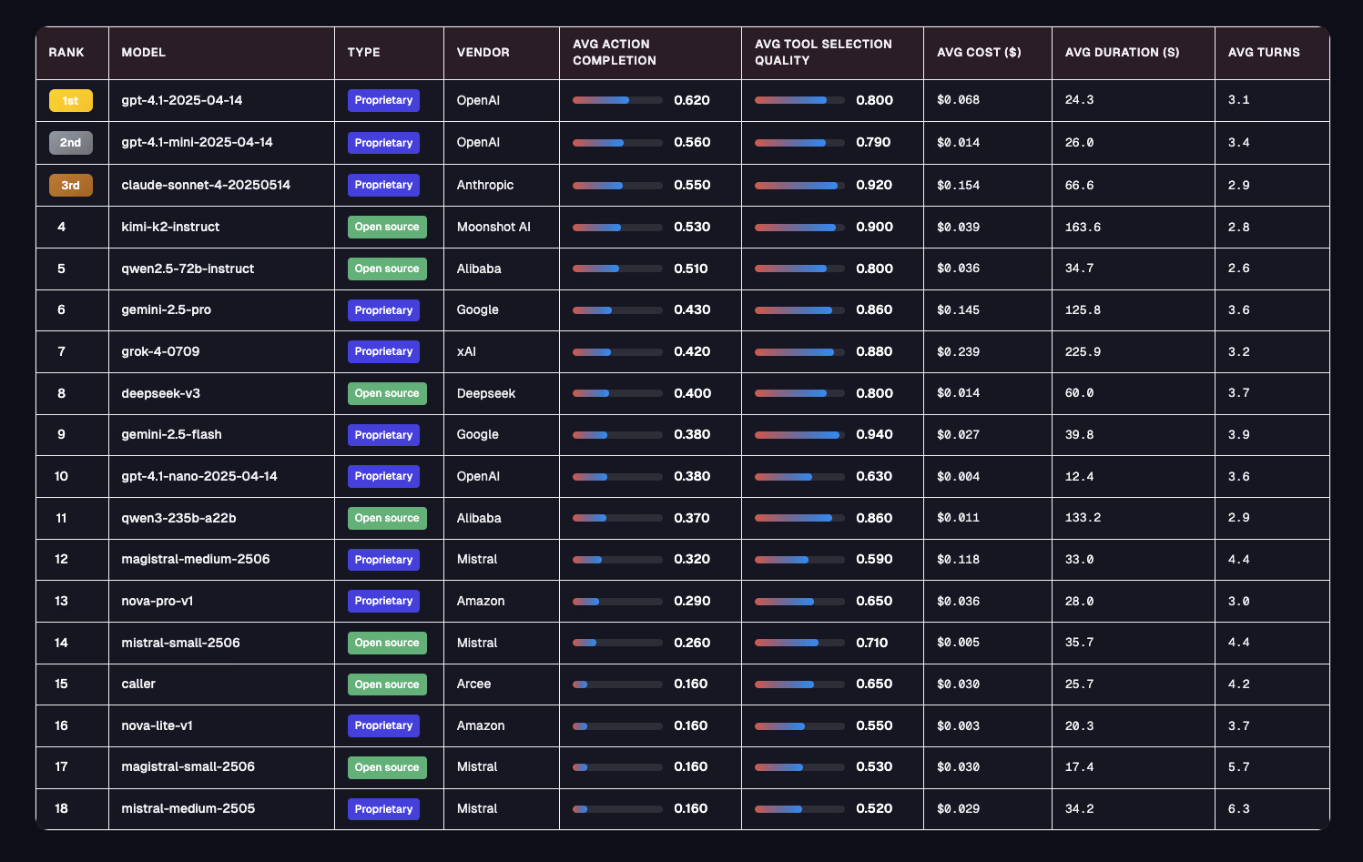Sort by the Type column header
The width and height of the screenshot is (1363, 862).
[x=364, y=53]
